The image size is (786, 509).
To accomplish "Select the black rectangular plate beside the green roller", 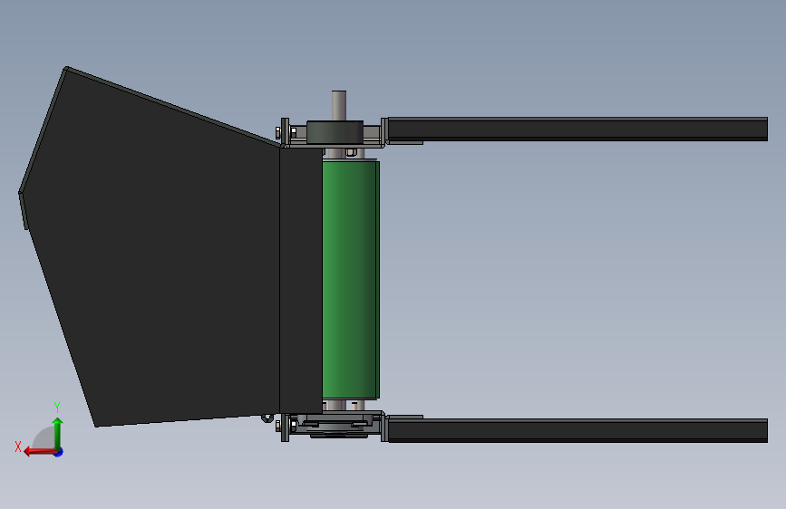I will point(301,280).
